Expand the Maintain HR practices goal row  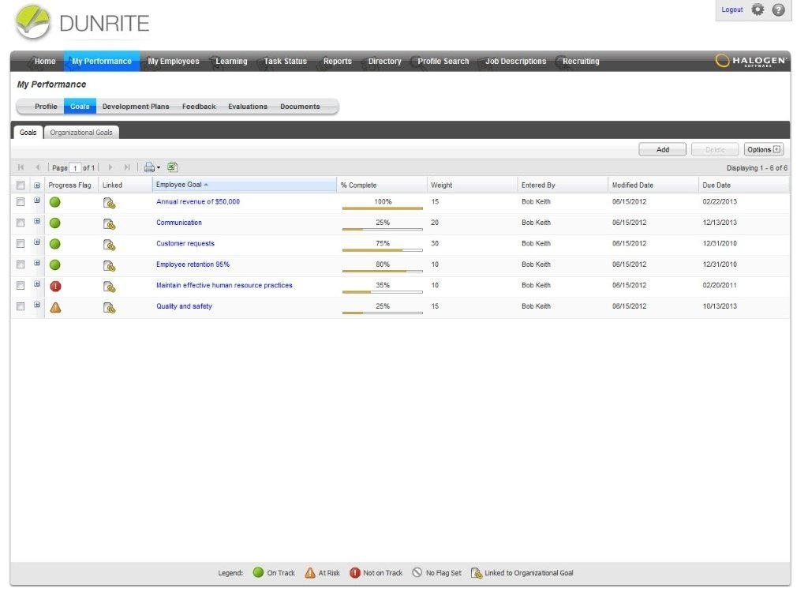pos(37,283)
